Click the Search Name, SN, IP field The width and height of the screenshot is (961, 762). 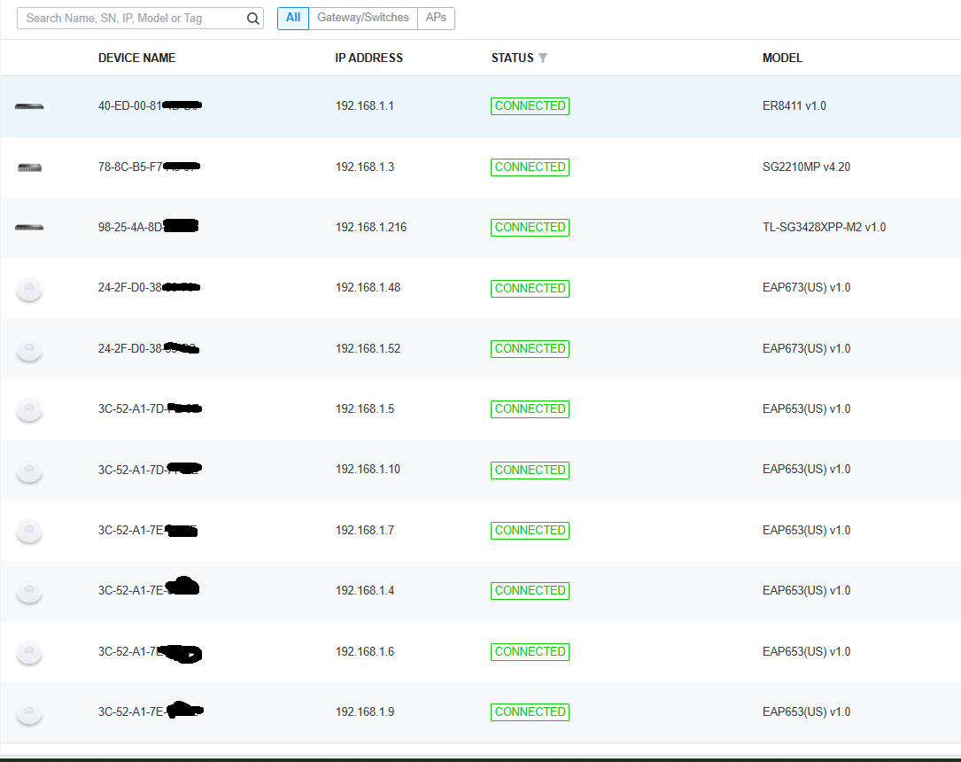point(140,19)
